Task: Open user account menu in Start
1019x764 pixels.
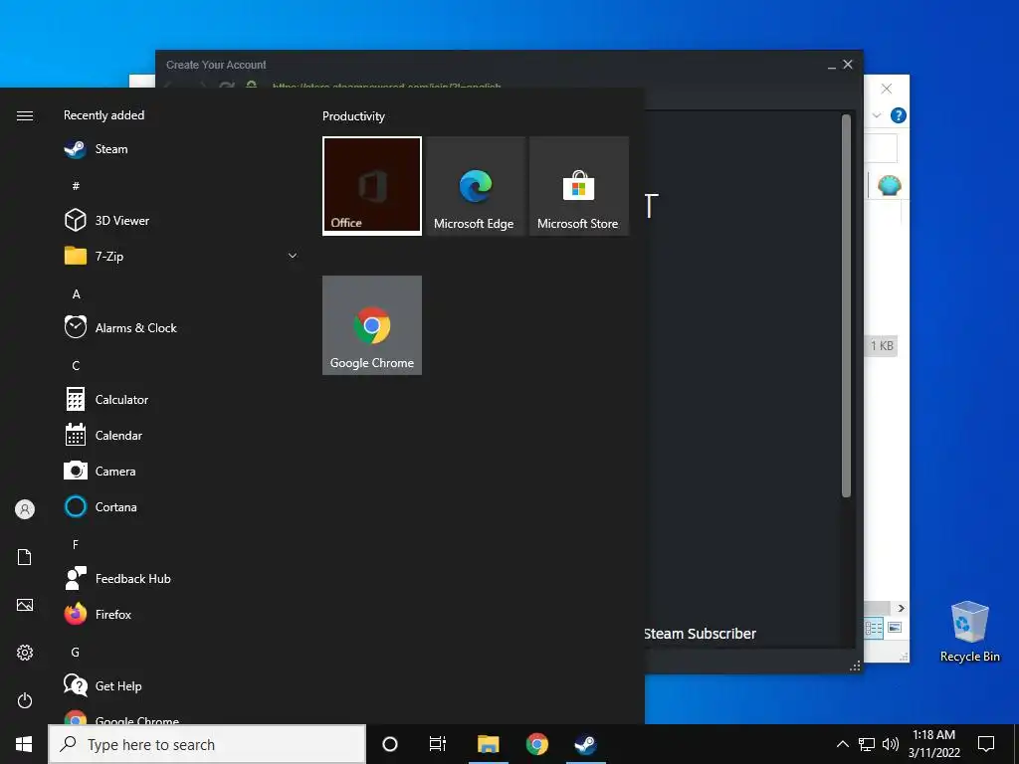Action: tap(25, 509)
